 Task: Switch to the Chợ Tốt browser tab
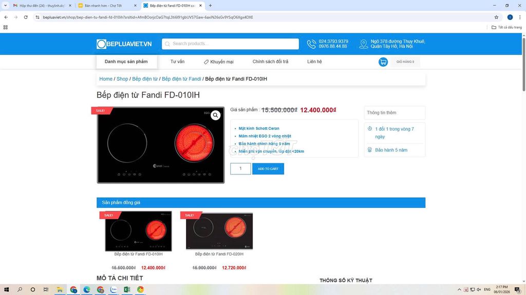107,6
